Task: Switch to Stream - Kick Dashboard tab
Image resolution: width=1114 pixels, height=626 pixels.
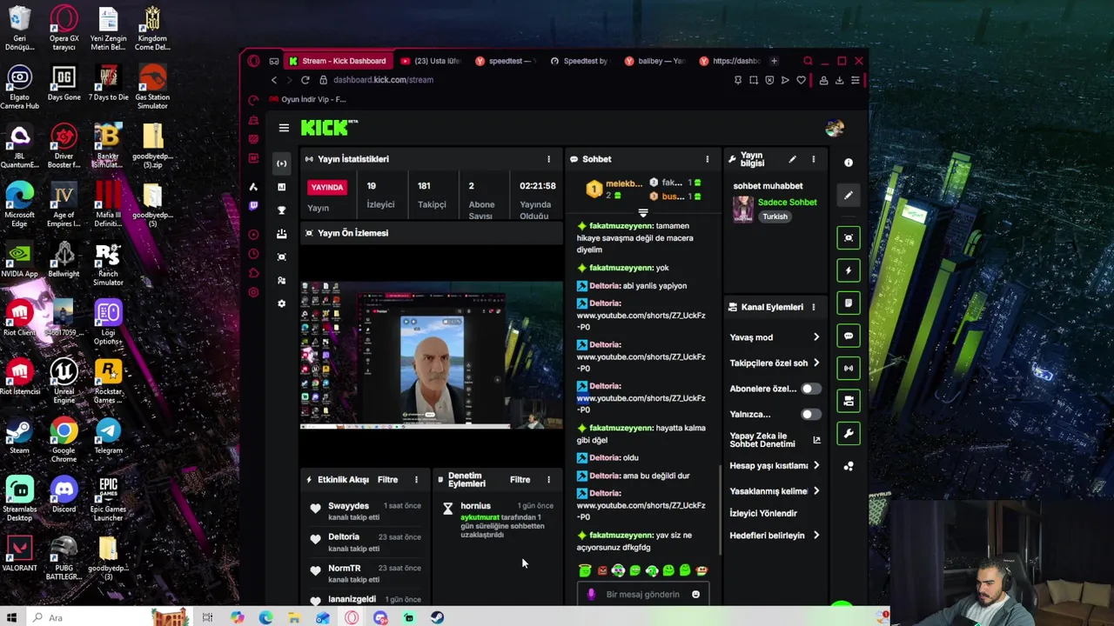Action: 338,61
